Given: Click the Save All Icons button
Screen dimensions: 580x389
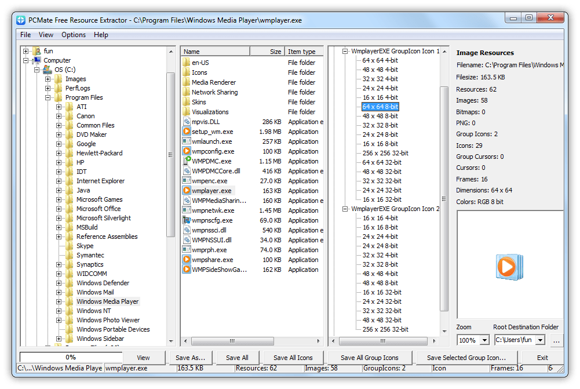Looking at the screenshot, I should 293,358.
